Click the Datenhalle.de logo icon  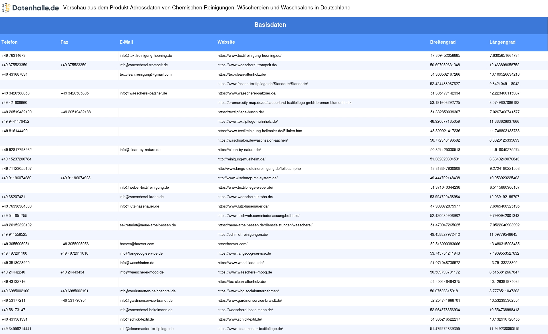pyautogui.click(x=6, y=8)
